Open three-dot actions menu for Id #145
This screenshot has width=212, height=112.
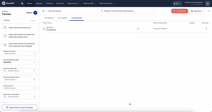(206, 28)
